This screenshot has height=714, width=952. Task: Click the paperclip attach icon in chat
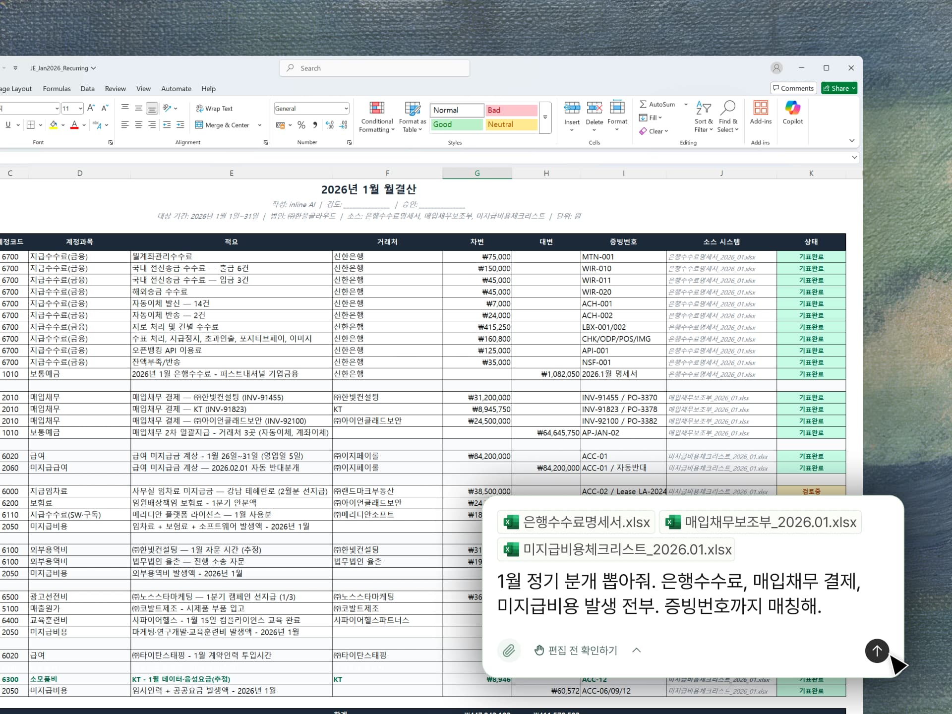509,651
